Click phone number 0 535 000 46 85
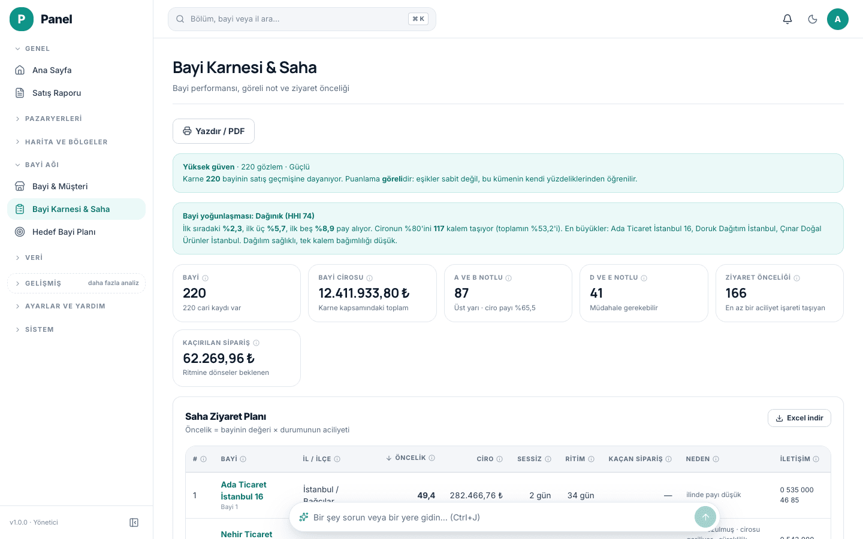Screen dimensions: 863x539 tap(796, 495)
